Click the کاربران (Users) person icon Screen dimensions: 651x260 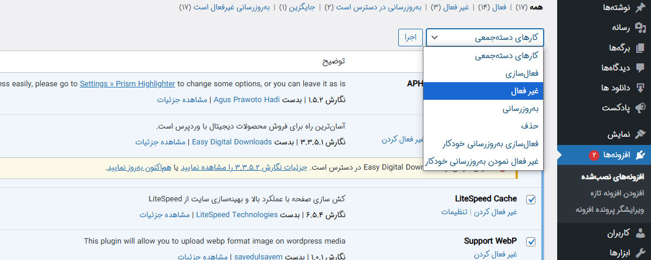(640, 233)
